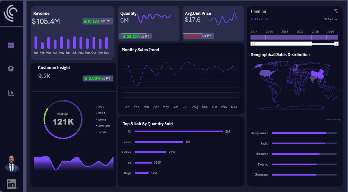This screenshot has width=348, height=192.
Task: Click the white timeline scrollbar thumb
Action: 283,44
